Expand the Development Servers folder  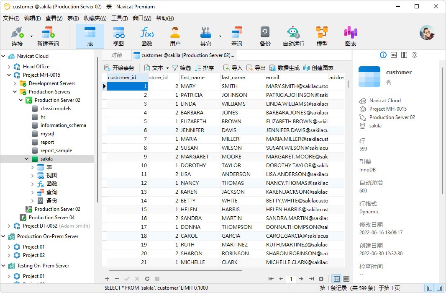tap(15, 83)
